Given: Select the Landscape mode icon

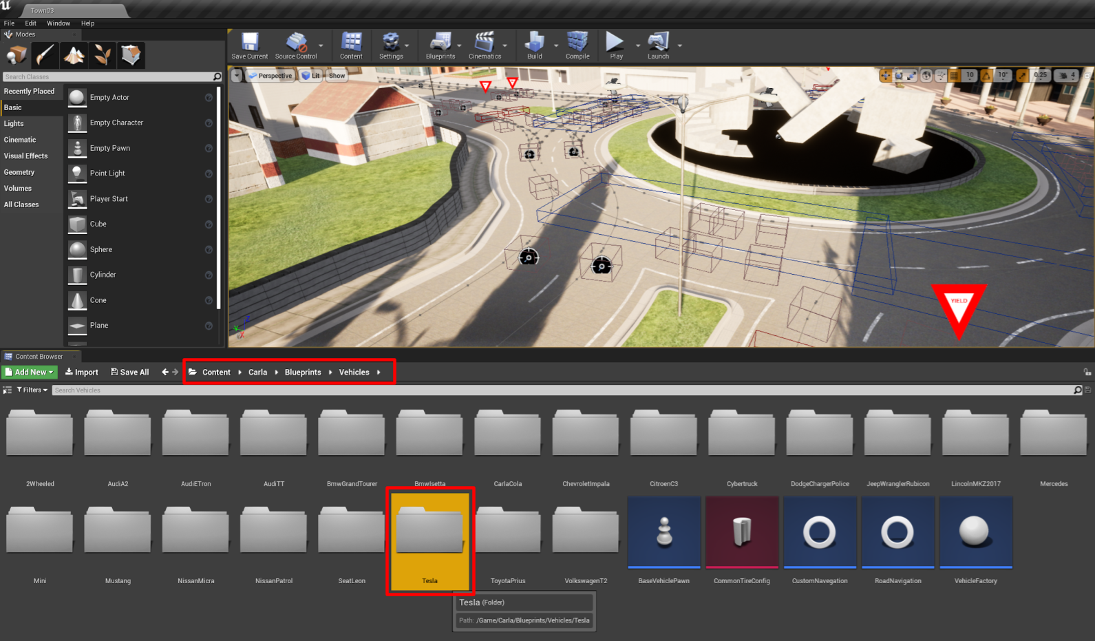Looking at the screenshot, I should 74,54.
